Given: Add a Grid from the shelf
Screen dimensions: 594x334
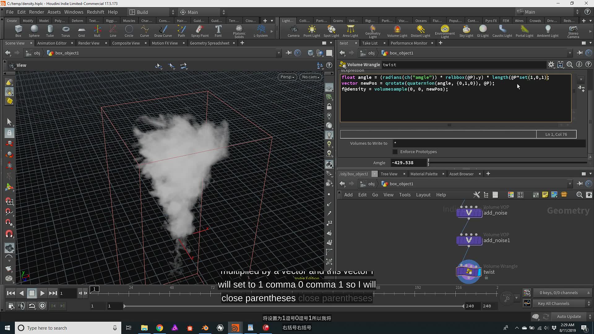Looking at the screenshot, I should click(x=81, y=31).
